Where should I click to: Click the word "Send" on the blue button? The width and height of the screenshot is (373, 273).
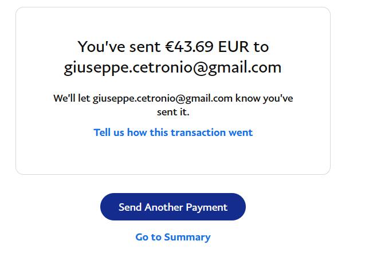(130, 207)
